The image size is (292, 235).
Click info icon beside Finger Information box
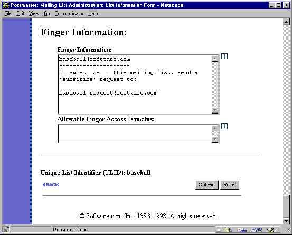224,56
